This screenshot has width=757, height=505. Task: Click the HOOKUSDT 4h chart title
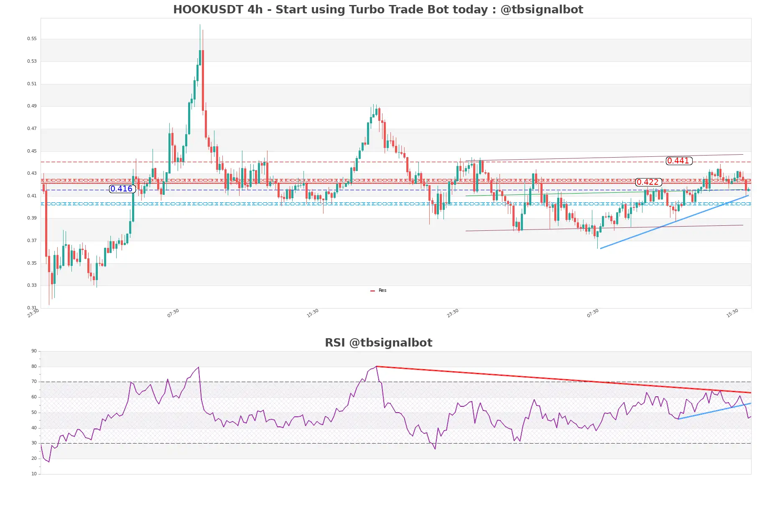point(378,10)
